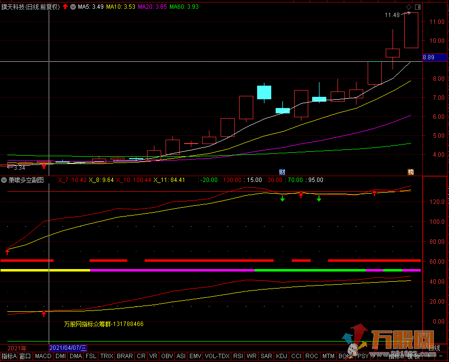Click the 财 marker on the main chart
The image size is (449, 362).
click(282, 172)
